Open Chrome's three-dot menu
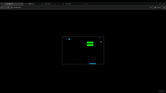Screen dimensions: 166x93 click(164, 7)
